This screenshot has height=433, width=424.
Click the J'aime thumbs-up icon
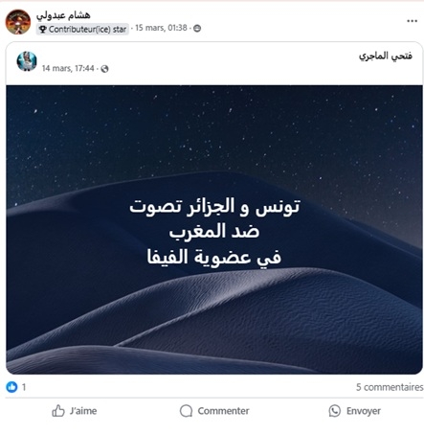(x=58, y=411)
